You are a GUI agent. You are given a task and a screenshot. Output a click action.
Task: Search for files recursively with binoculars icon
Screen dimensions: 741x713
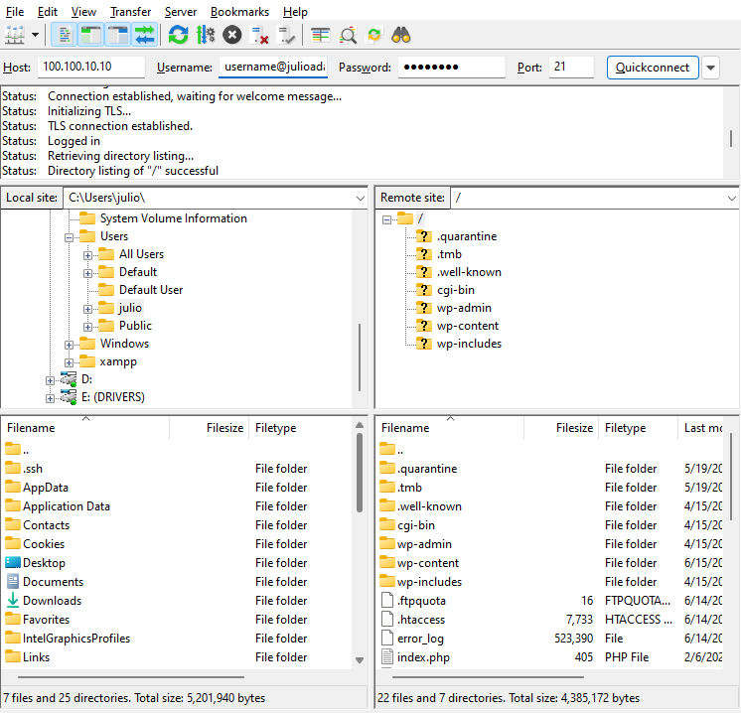401,35
